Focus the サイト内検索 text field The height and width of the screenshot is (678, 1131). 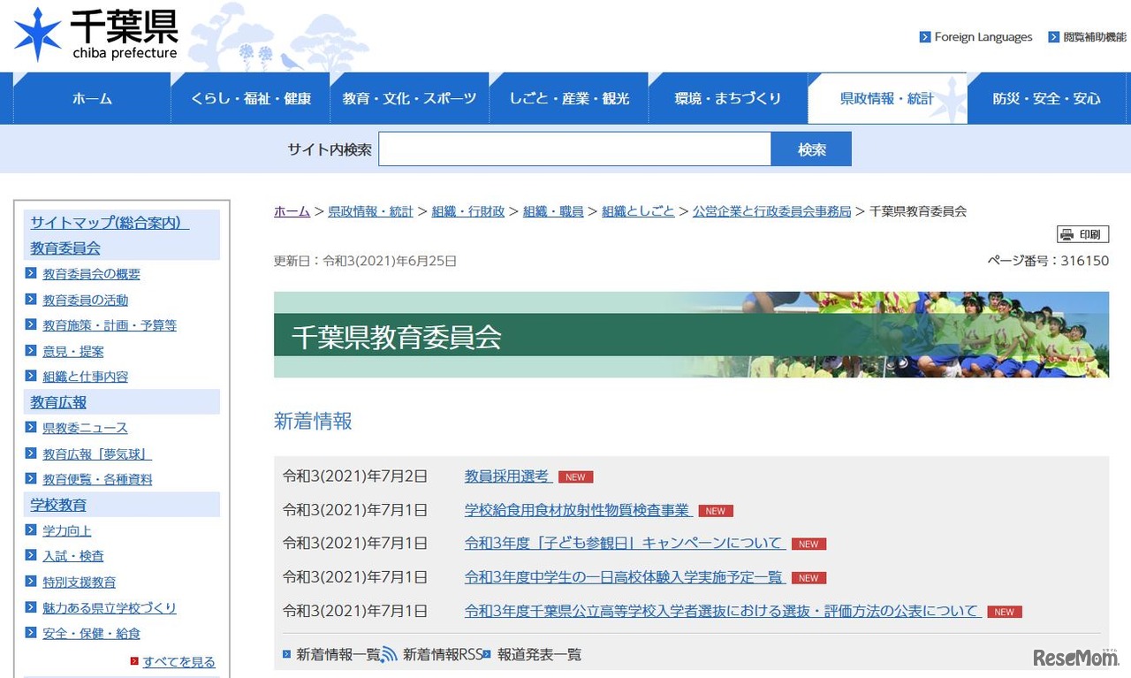coord(574,149)
